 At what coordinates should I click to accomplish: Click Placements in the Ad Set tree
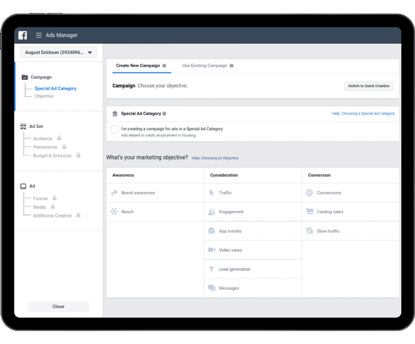coord(45,147)
